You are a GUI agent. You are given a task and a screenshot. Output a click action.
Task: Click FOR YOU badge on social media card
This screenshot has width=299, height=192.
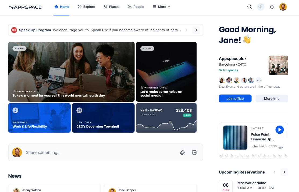click(x=147, y=48)
